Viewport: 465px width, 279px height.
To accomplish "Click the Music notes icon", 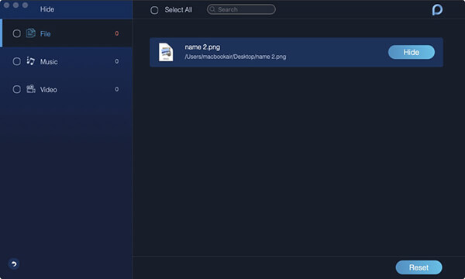I will click(30, 61).
